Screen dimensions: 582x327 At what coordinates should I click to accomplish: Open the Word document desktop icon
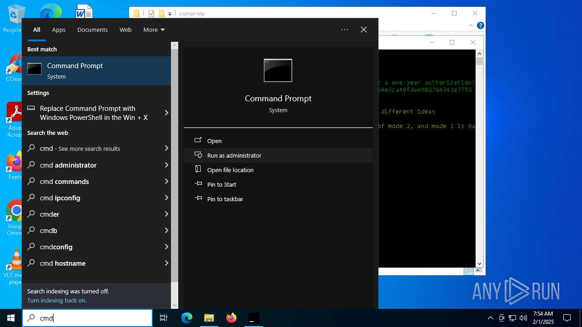(84, 11)
